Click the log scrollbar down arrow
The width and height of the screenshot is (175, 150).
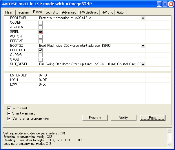tap(169, 145)
